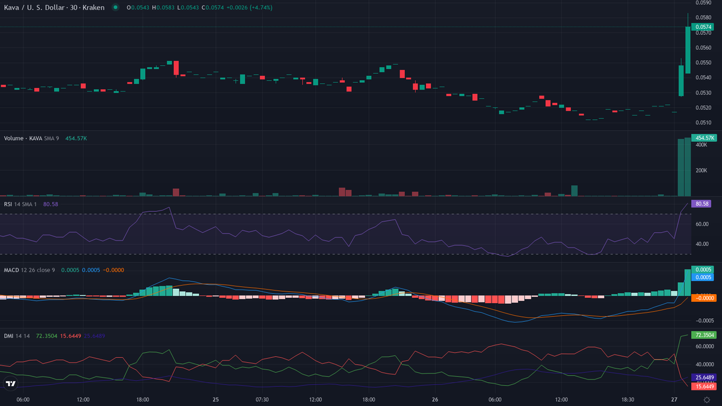This screenshot has height=406, width=722.
Task: Select the MACD 12 26 close 9 legend
Action: (x=29, y=270)
